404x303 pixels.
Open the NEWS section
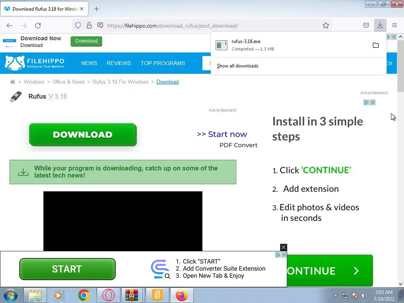pos(89,63)
